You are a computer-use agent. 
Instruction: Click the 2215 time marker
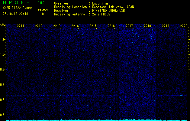[93, 26]
